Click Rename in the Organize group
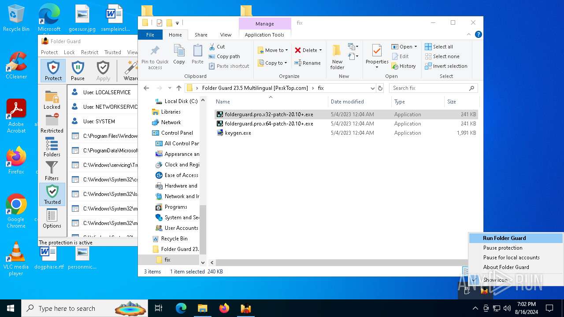This screenshot has width=564, height=317. pyautogui.click(x=308, y=63)
